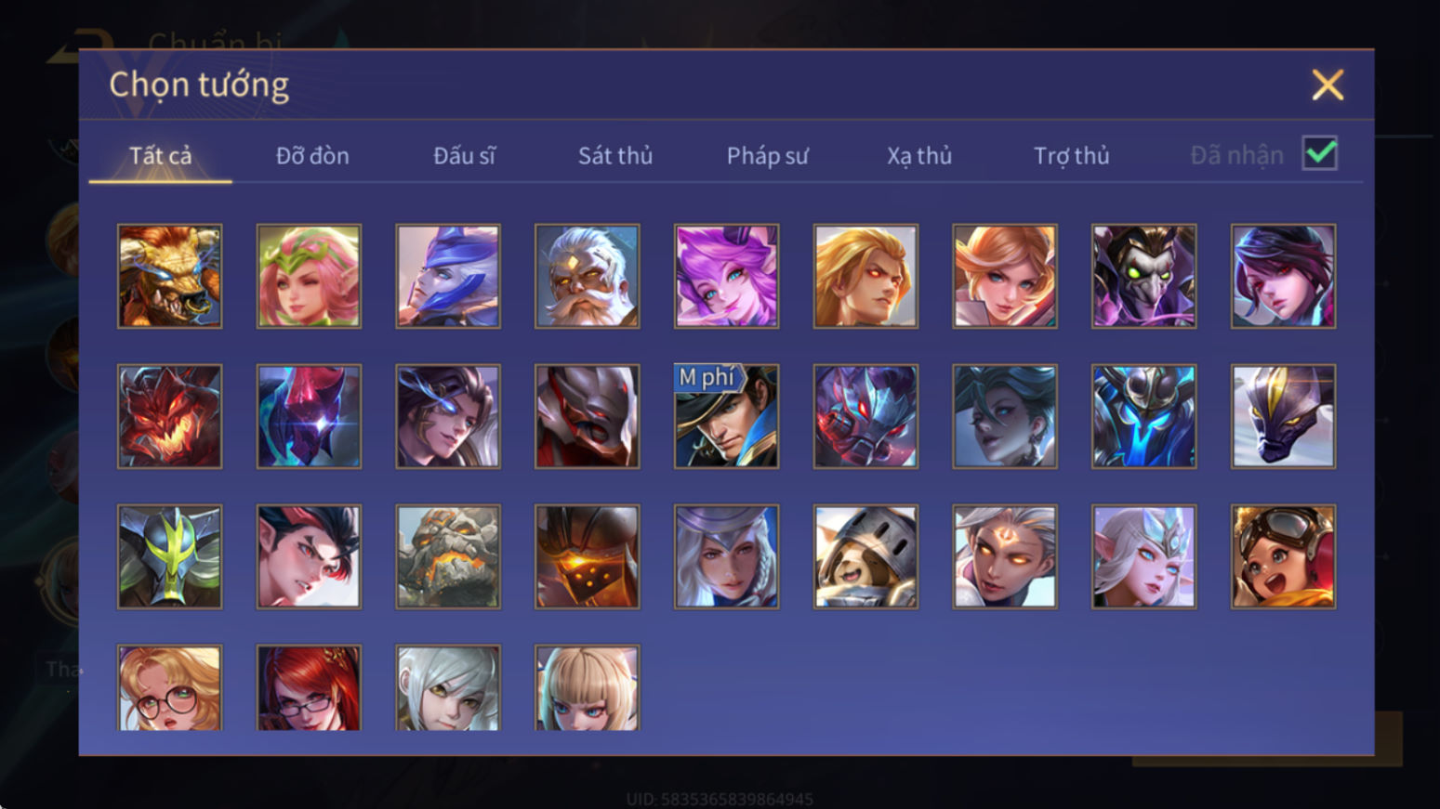Select the goggles-wearing pilot girl hero
The height and width of the screenshot is (809, 1440).
(x=1283, y=556)
